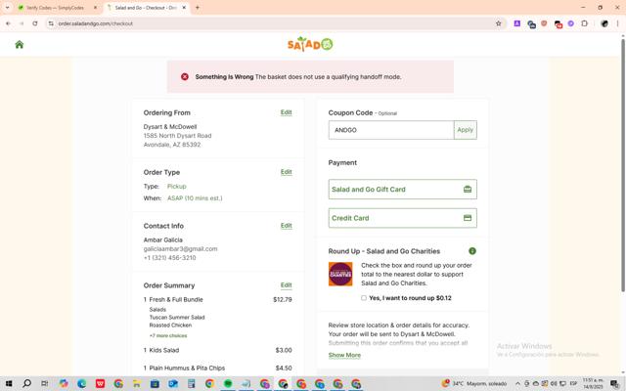
Task: Bookmark this page with the star icon
Action: 498,23
